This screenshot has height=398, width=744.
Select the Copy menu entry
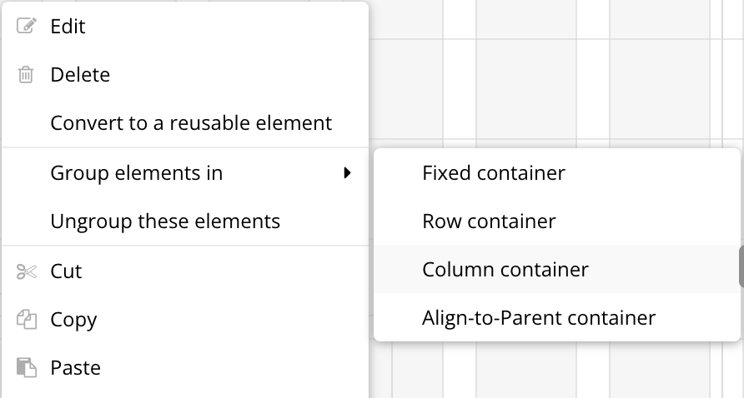point(185,320)
